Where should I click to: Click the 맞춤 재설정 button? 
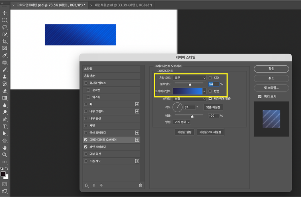point(213,107)
